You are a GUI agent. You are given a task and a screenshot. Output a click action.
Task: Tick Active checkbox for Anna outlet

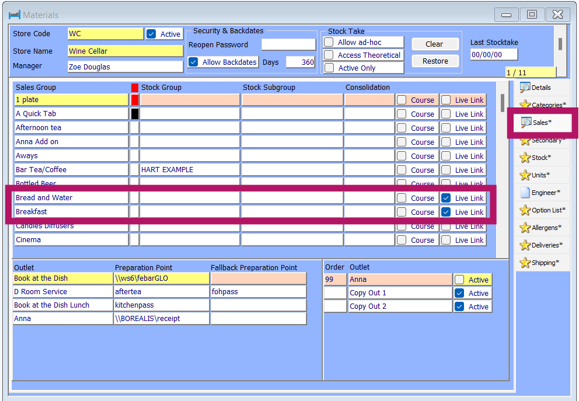point(459,280)
